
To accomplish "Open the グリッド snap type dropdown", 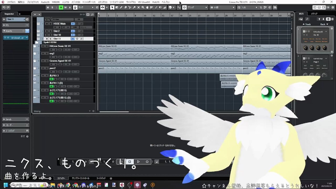I will (x=197, y=7).
